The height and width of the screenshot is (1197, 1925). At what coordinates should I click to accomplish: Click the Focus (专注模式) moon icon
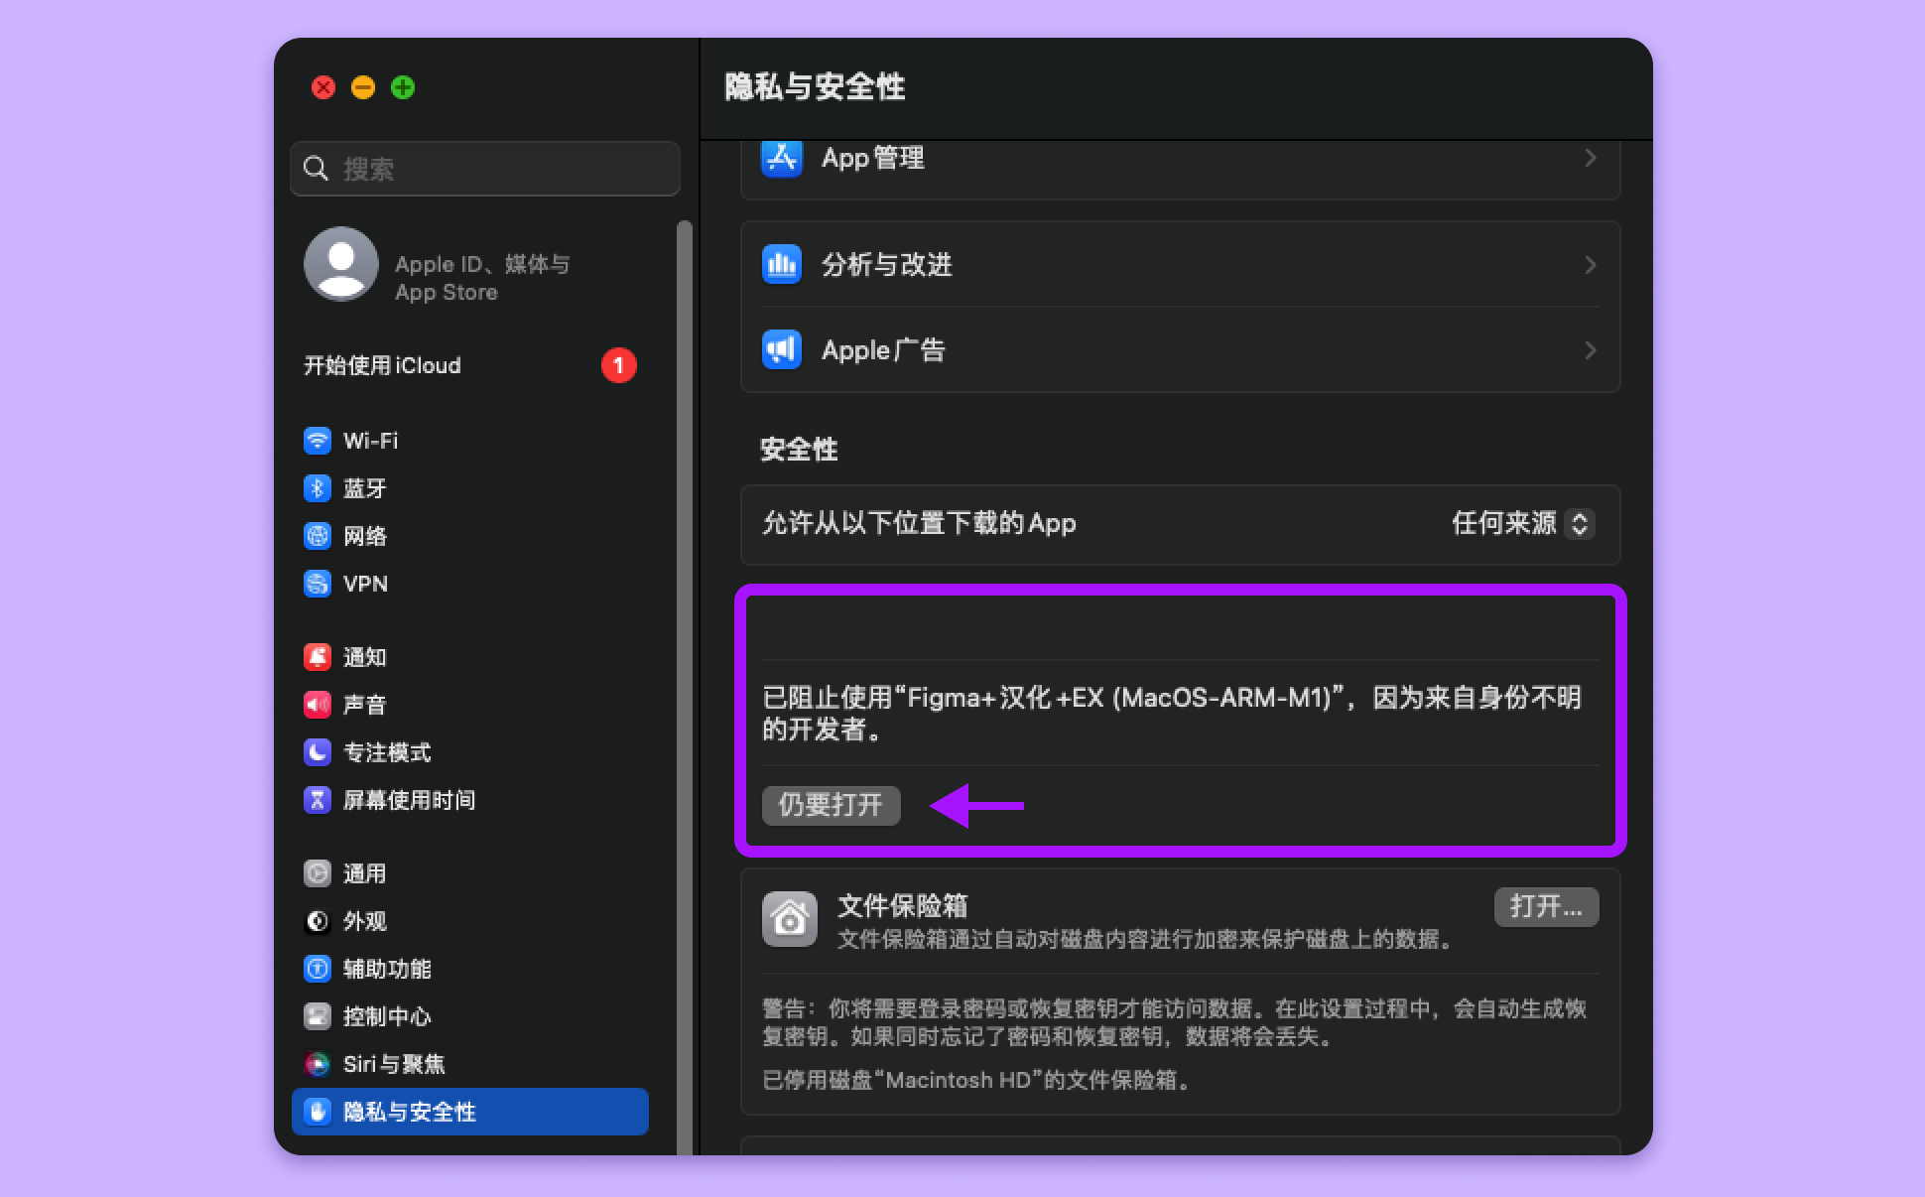click(317, 752)
